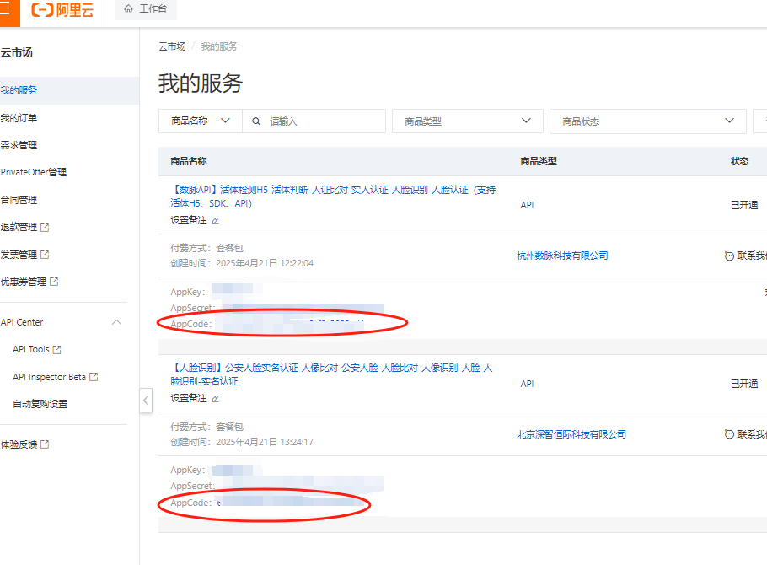Click AppKey label of the 数脉API service
Viewport: 767px width, 565px height.
pyautogui.click(x=187, y=293)
